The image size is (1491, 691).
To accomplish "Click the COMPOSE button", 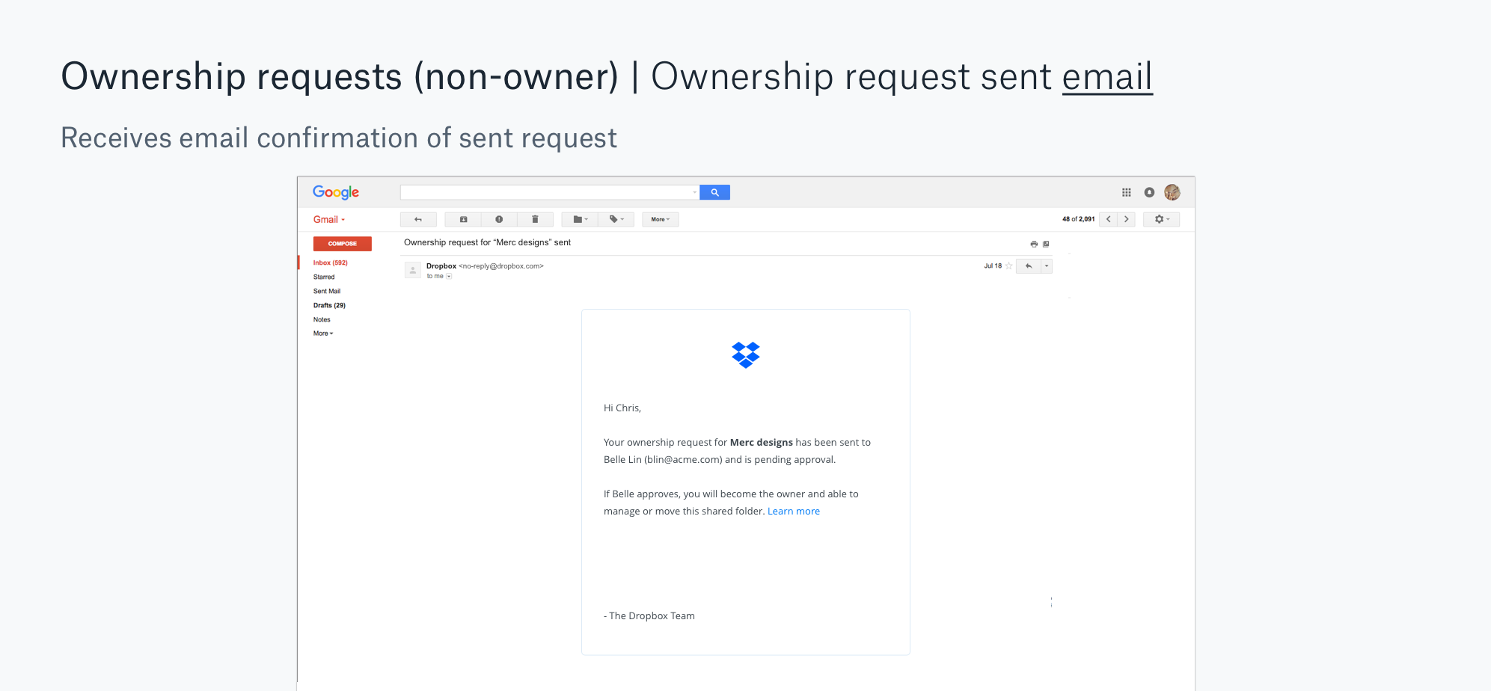I will pyautogui.click(x=342, y=243).
